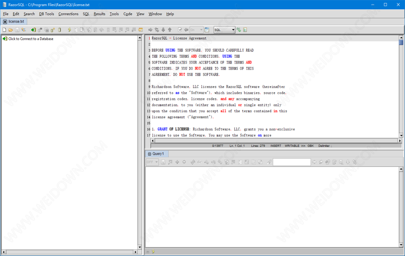This screenshot has width=405, height=256.
Task: Click query results scrollbar down arrow
Action: 401,245
